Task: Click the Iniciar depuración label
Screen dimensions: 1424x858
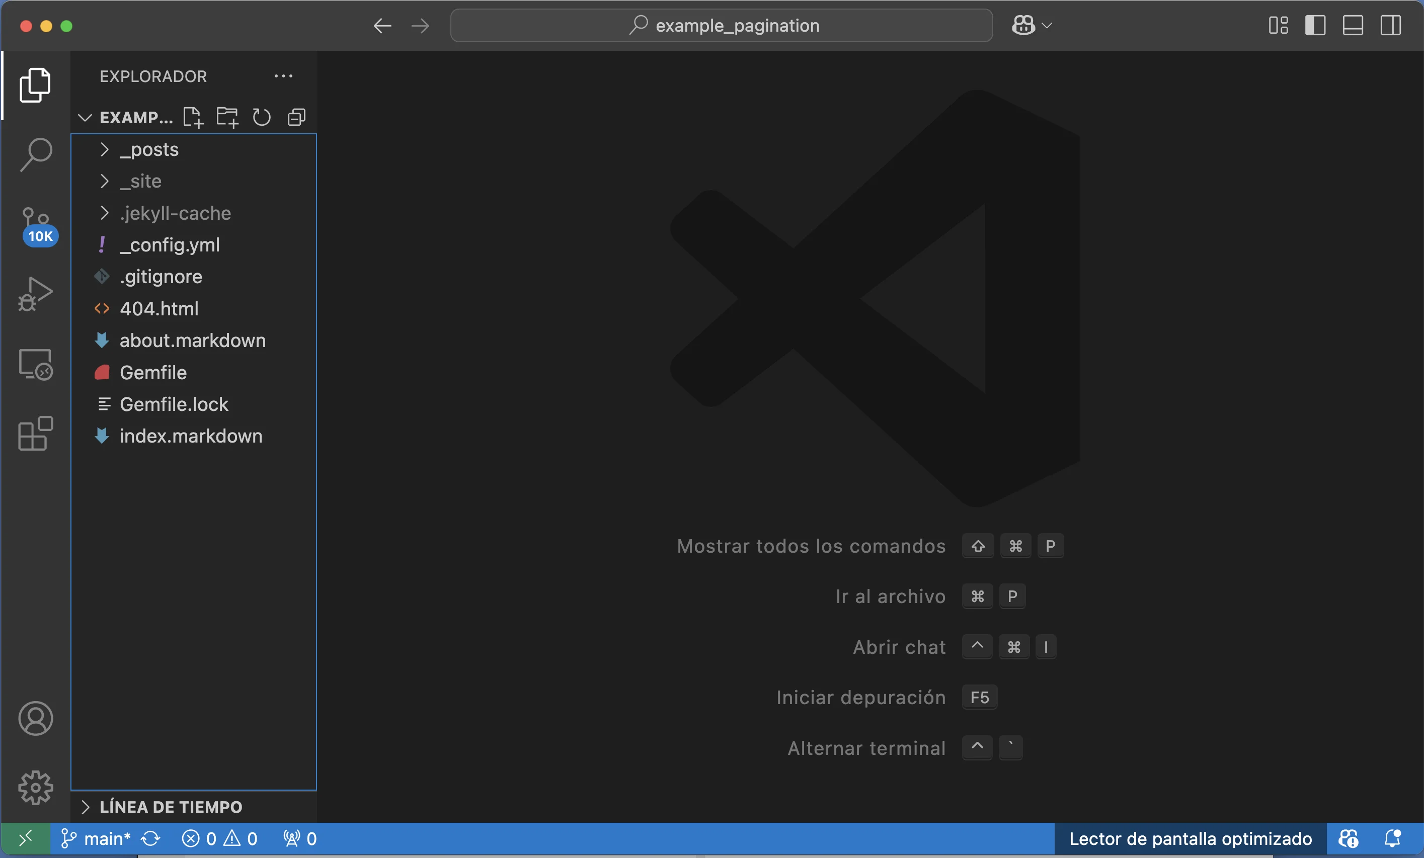Action: click(861, 698)
